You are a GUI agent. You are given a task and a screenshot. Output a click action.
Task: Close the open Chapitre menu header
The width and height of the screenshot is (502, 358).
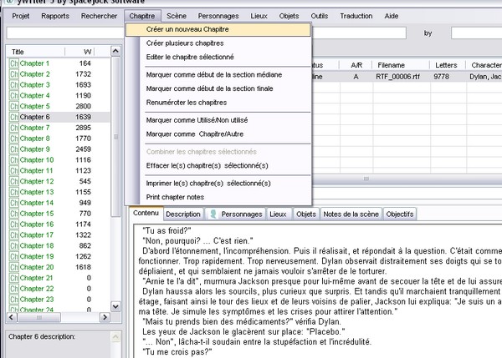(142, 16)
